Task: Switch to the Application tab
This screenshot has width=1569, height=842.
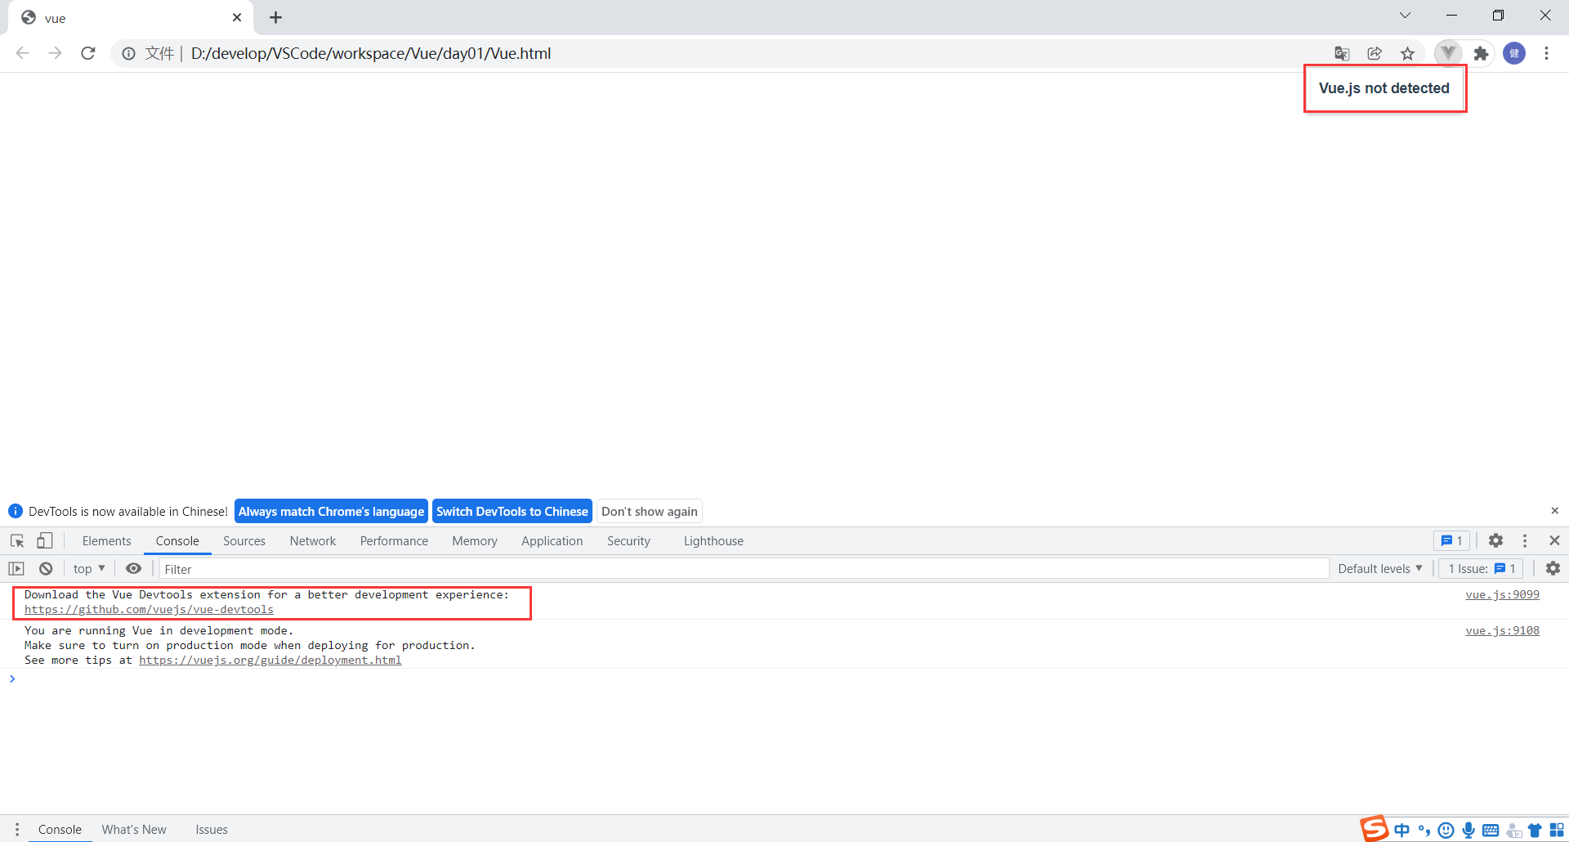Action: (x=552, y=541)
